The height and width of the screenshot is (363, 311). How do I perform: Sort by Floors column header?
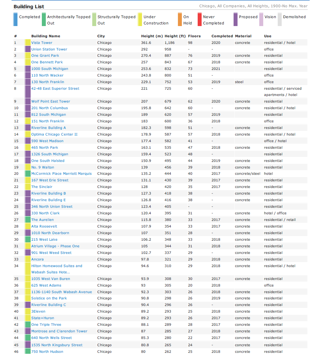tap(194, 36)
